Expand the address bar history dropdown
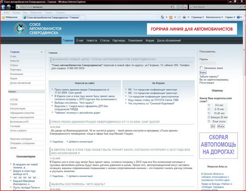Image resolution: width=246 pixels, height=191 pixels. [171, 7]
